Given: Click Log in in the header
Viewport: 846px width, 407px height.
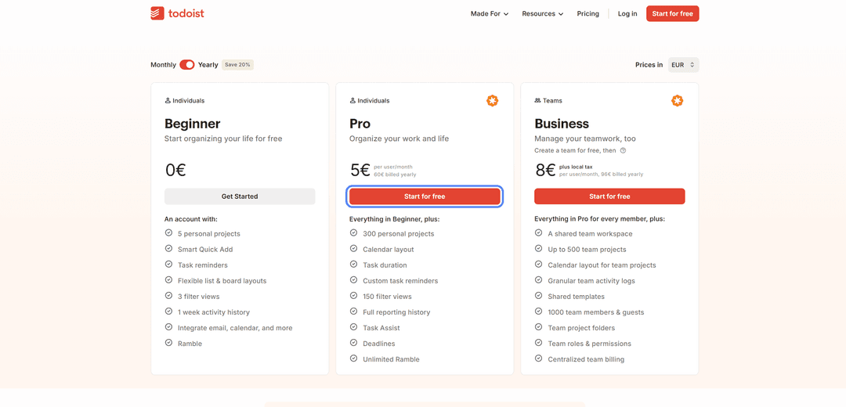Looking at the screenshot, I should click(x=627, y=13).
